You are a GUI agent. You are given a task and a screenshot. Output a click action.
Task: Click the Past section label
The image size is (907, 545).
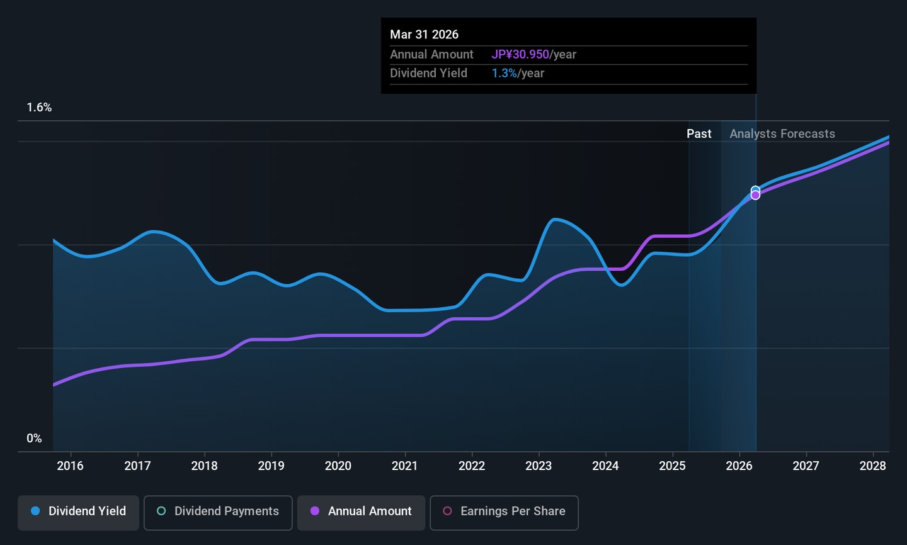699,133
